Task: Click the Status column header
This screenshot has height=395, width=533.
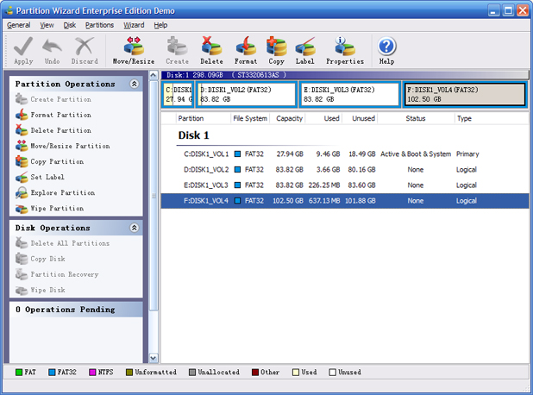Action: click(416, 118)
